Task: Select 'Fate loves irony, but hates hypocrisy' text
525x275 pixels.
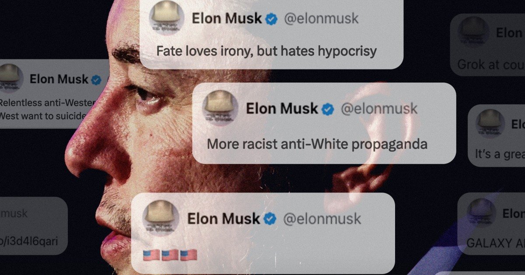Action: [x=266, y=51]
